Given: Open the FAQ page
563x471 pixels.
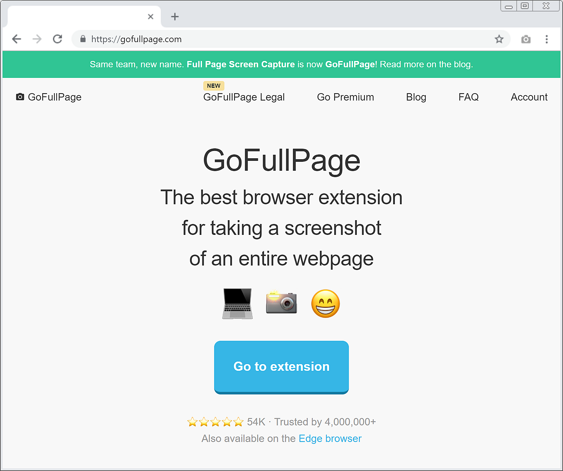Looking at the screenshot, I should [469, 97].
